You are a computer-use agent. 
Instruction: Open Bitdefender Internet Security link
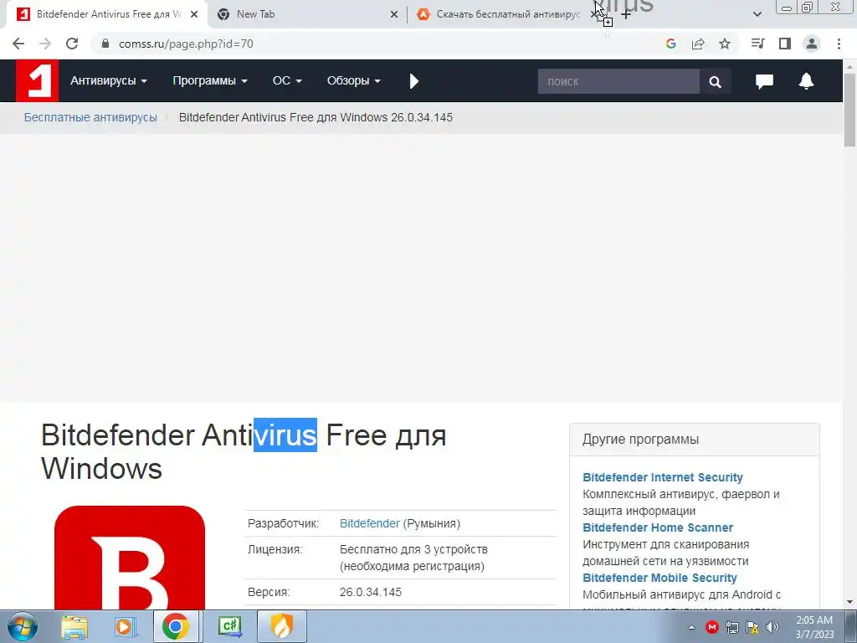click(x=663, y=477)
